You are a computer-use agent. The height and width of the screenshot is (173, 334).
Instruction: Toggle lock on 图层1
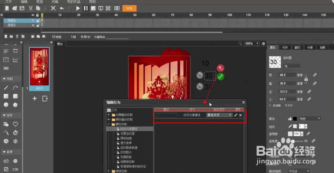(x=38, y=21)
